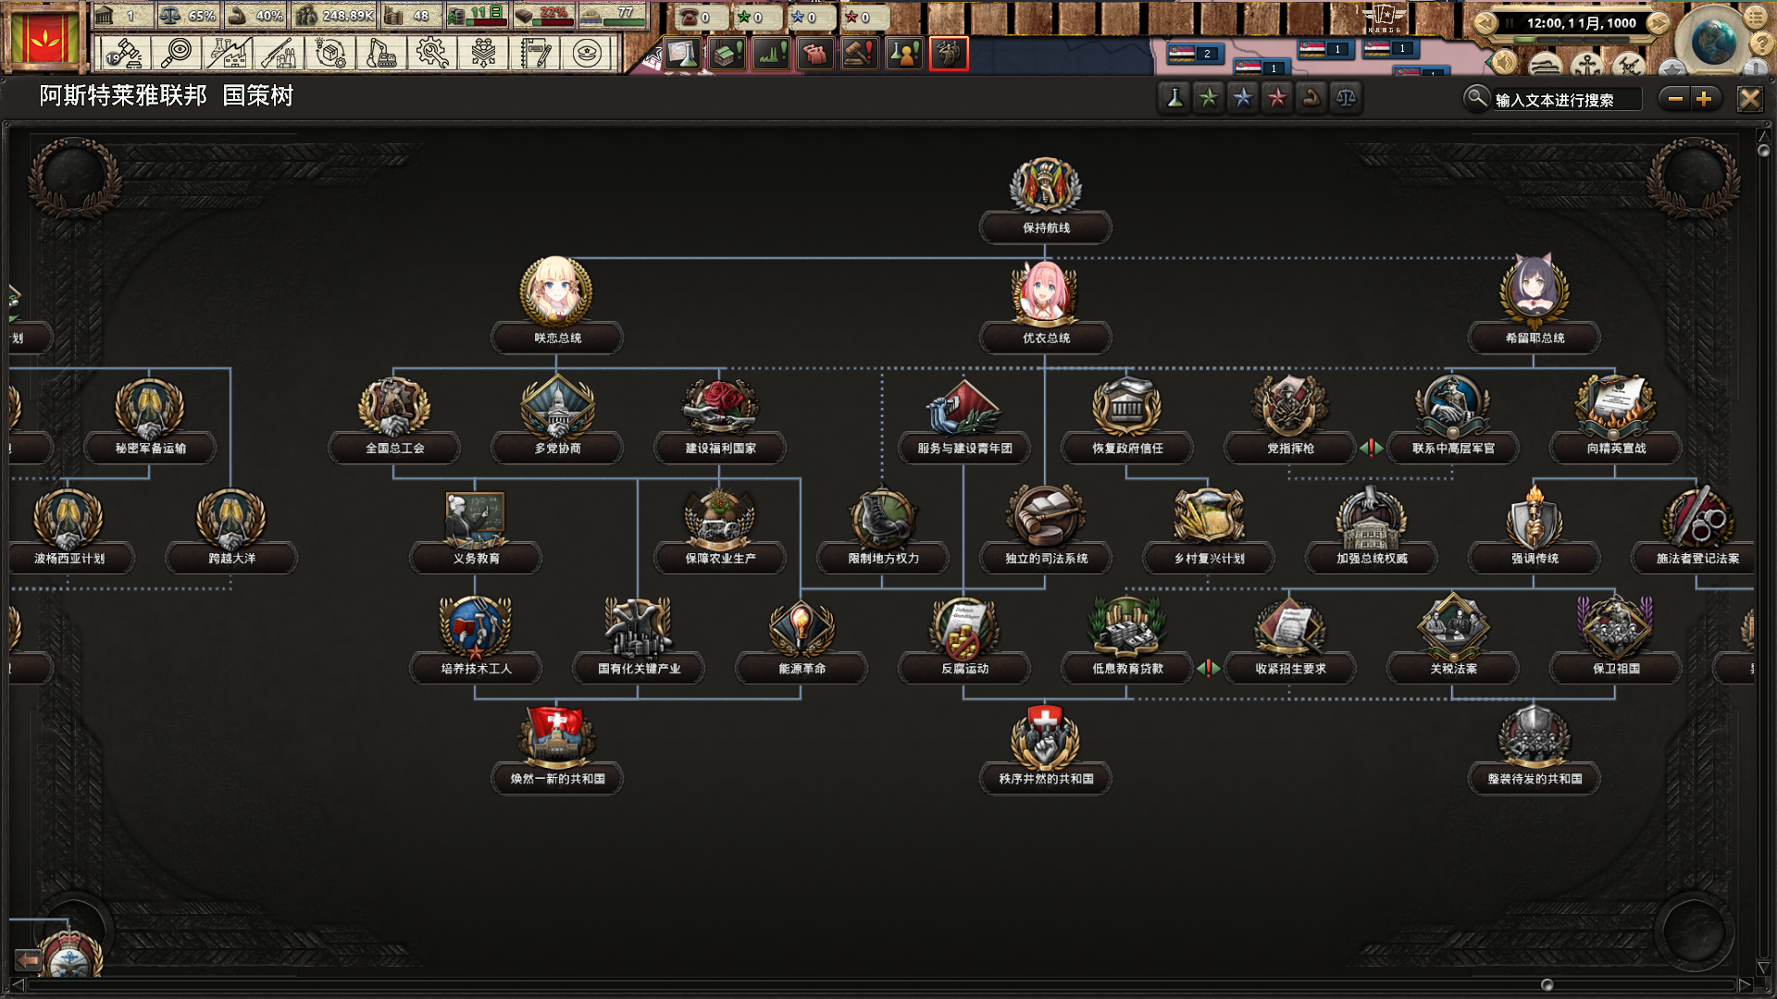Select the 关税法案 focus
This screenshot has width=1777, height=999.
click(x=1453, y=640)
